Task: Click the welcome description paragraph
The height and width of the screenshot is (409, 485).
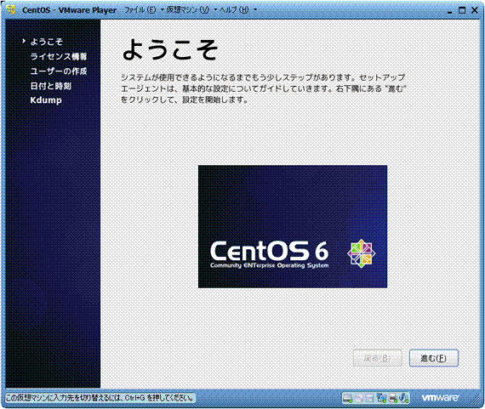Action: [263, 88]
